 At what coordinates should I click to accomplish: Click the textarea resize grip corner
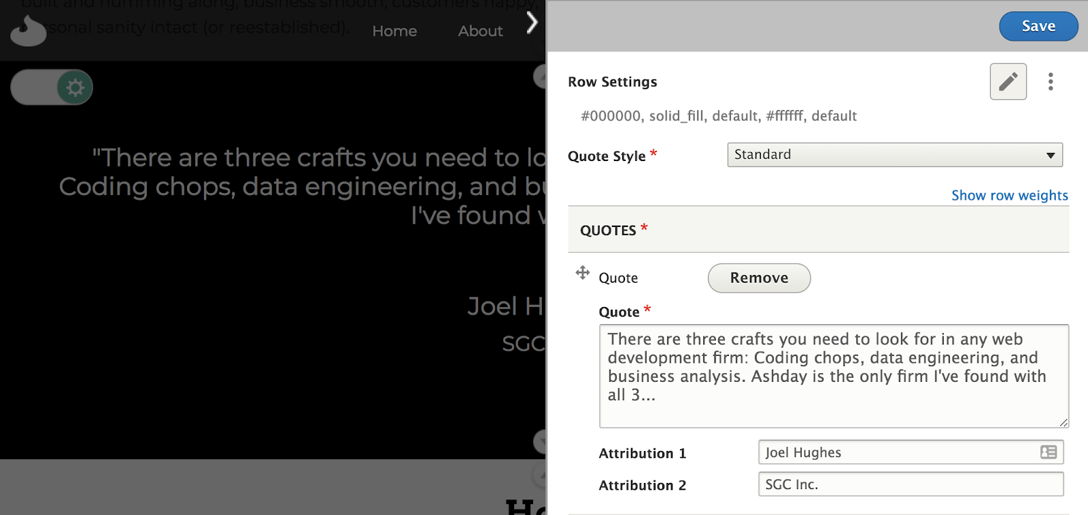1064,423
